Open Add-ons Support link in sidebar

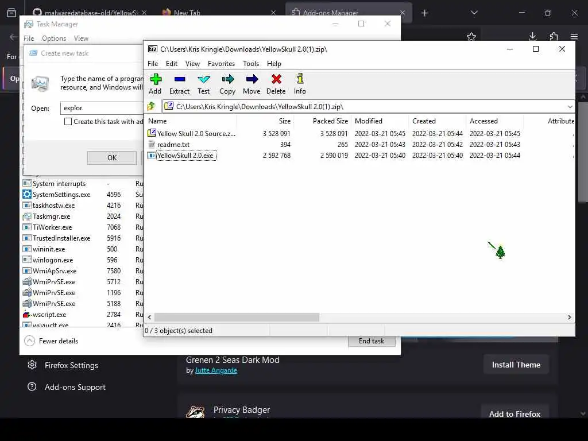(75, 387)
